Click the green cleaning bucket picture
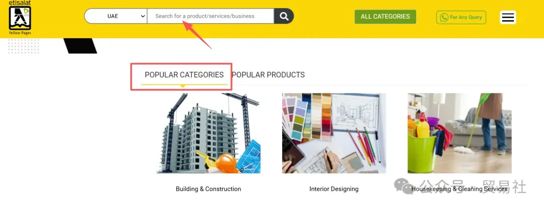Screen dimensions: 544x209 (x=422, y=154)
